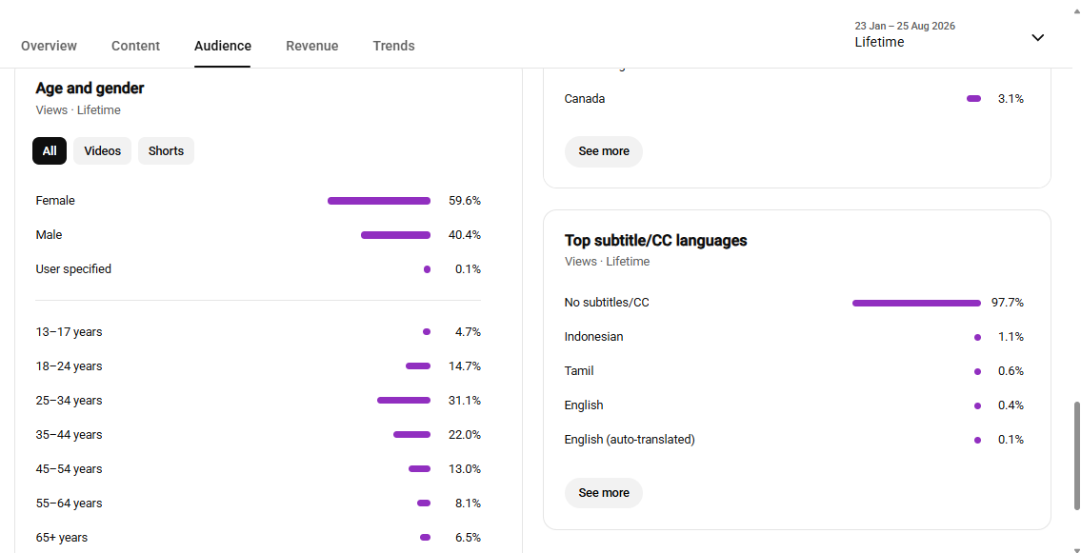Click See more under subtitle languages
This screenshot has width=1081, height=553.
pos(604,493)
